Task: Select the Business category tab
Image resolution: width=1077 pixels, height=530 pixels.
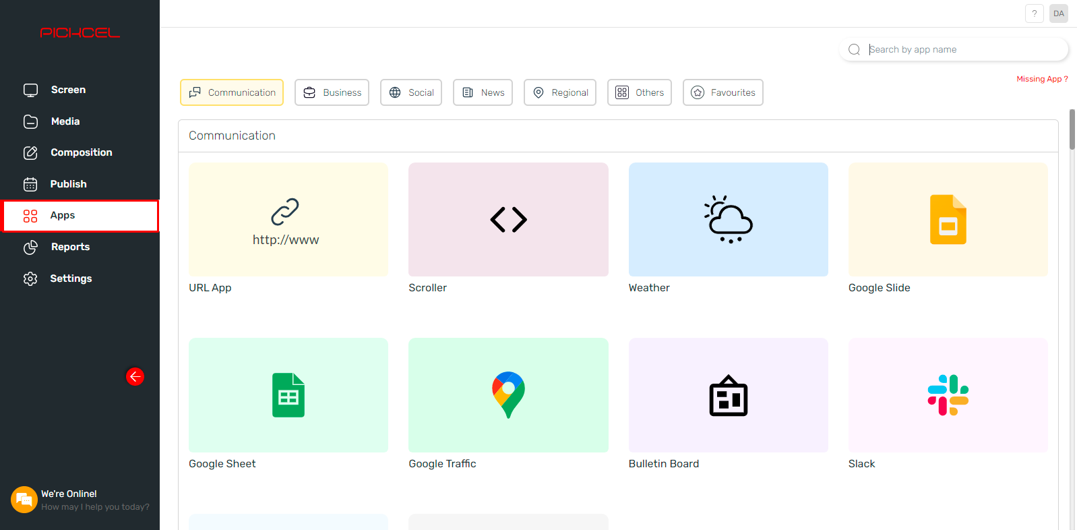Action: click(x=332, y=92)
